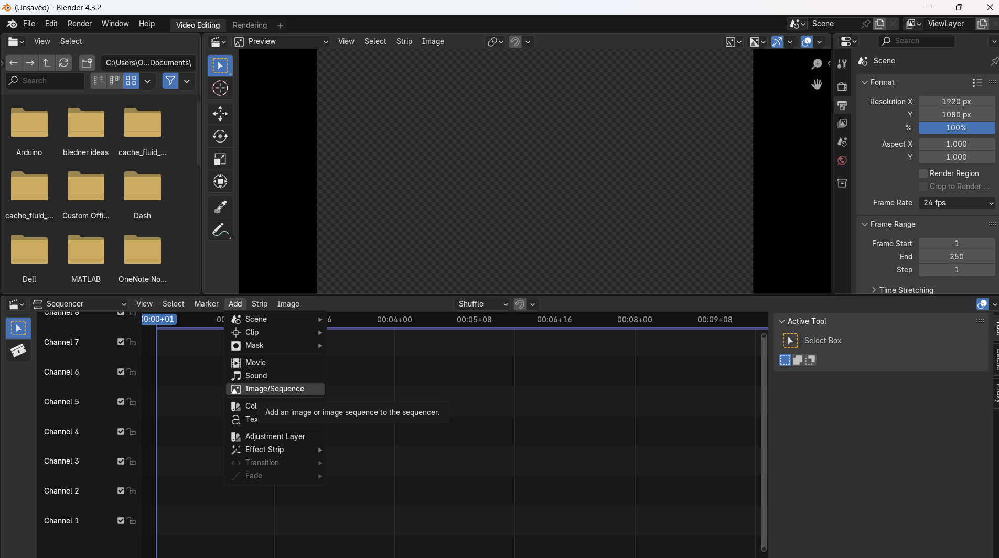Select the Annotate pencil tool
Image resolution: width=999 pixels, height=558 pixels.
click(220, 230)
